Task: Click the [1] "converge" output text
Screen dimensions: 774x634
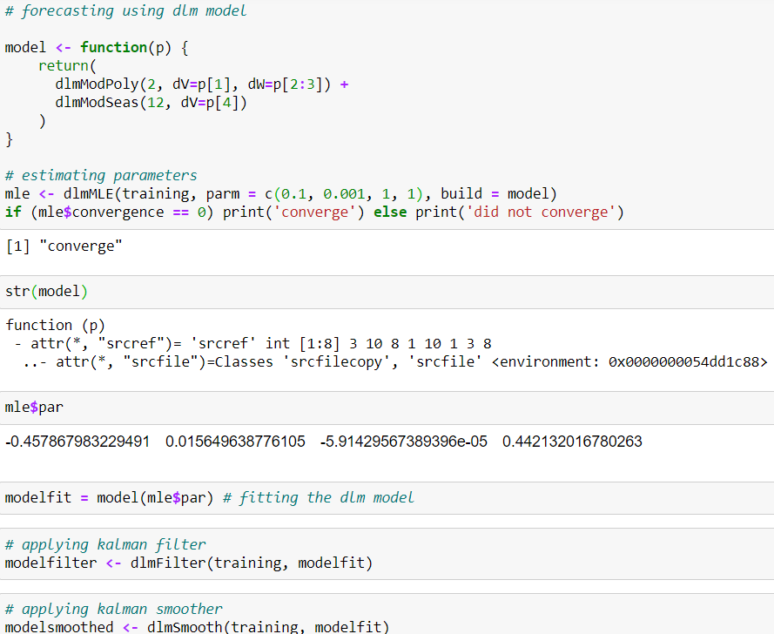Action: tap(64, 246)
